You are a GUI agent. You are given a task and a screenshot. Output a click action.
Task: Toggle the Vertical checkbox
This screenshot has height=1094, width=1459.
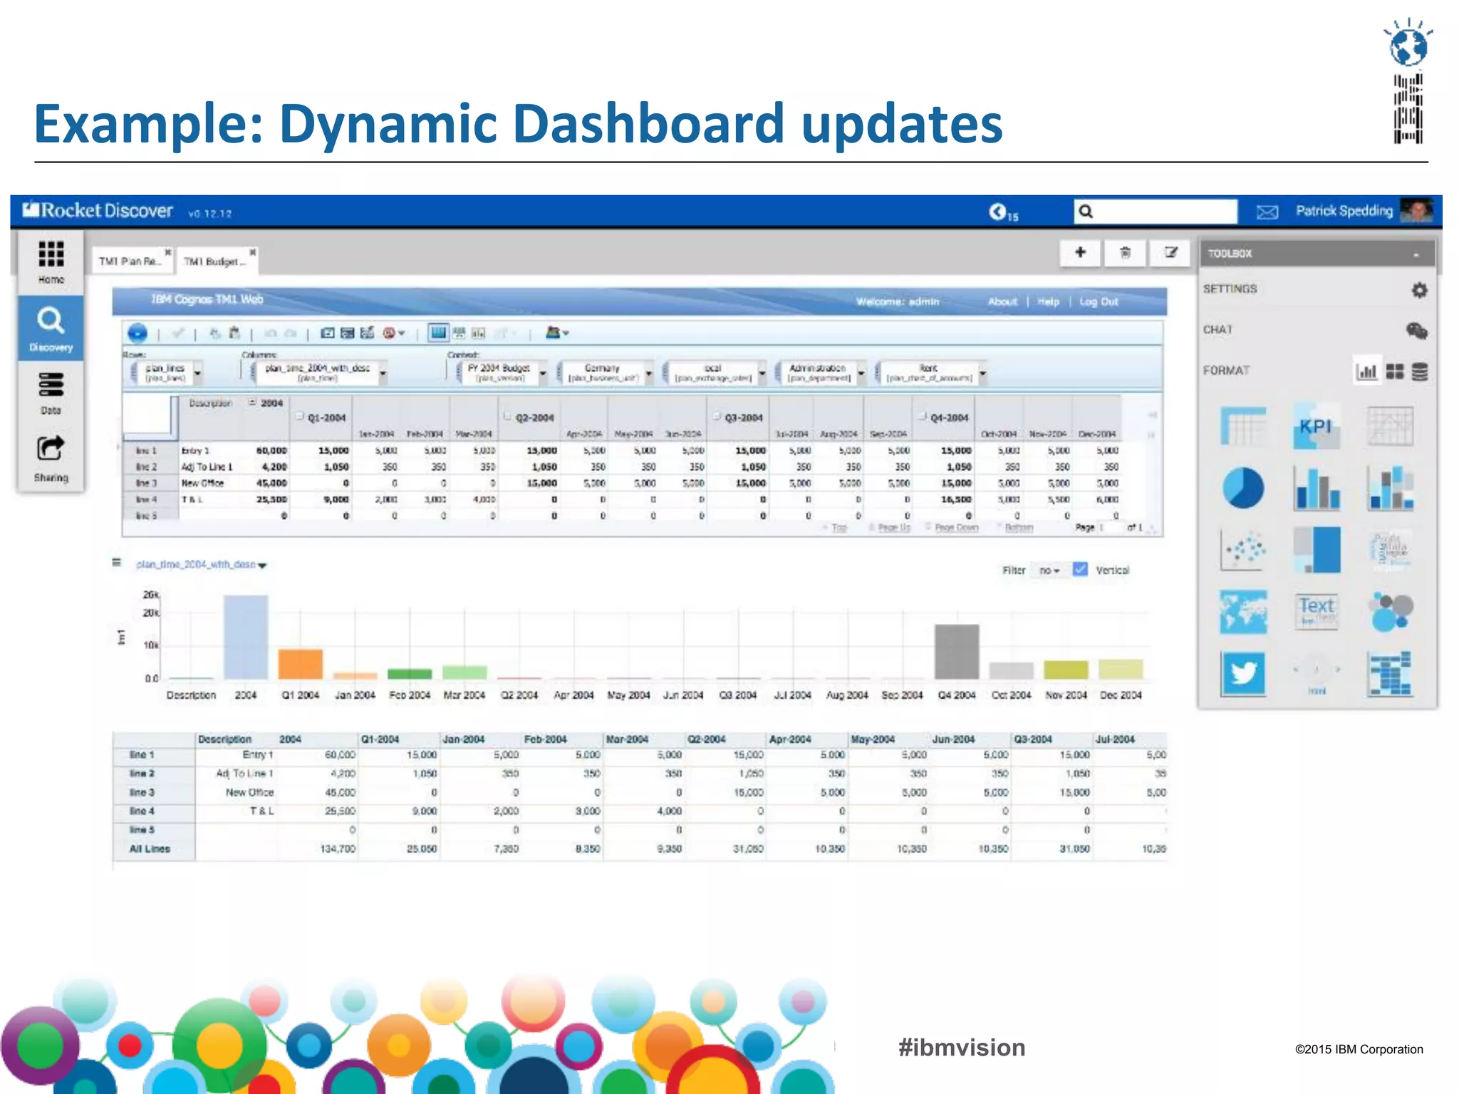click(1080, 569)
